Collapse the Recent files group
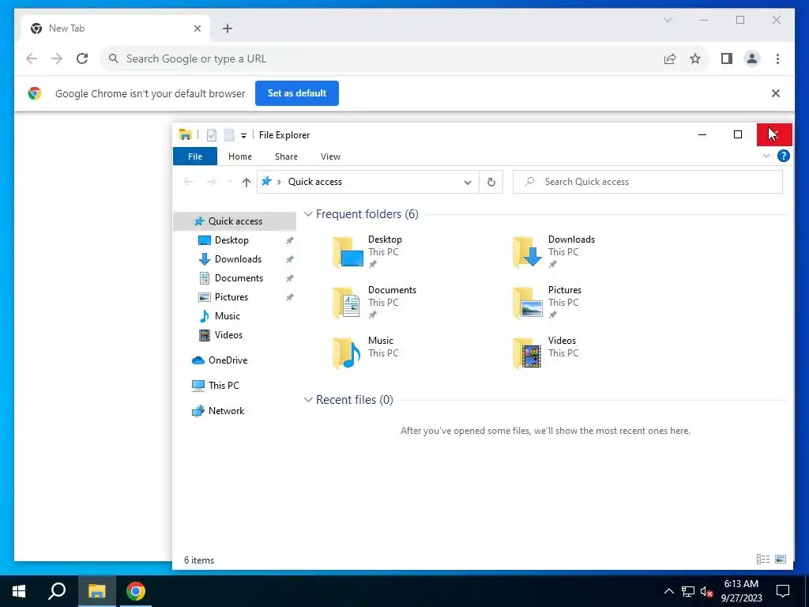Screen dimensions: 809x607 coord(308,399)
